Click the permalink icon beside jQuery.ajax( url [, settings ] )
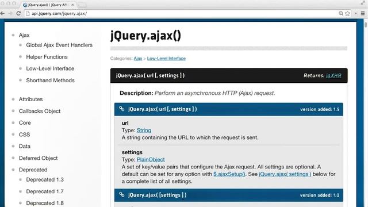 tap(121, 109)
